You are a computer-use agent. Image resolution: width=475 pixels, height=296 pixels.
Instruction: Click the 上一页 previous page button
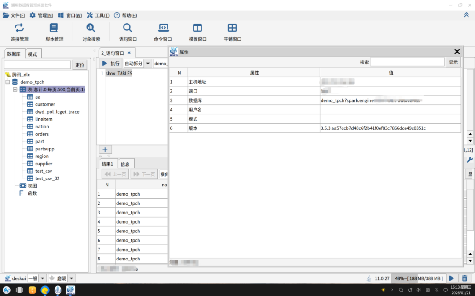point(115,174)
